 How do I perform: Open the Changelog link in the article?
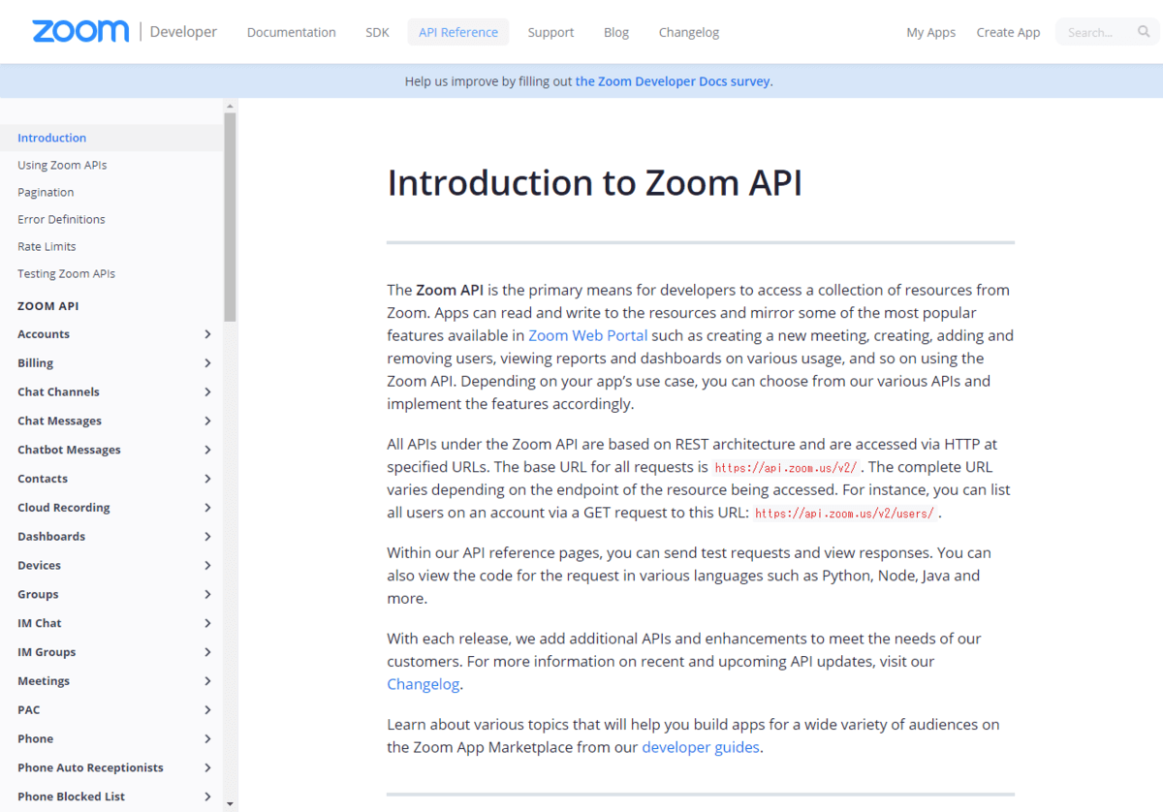coord(424,684)
